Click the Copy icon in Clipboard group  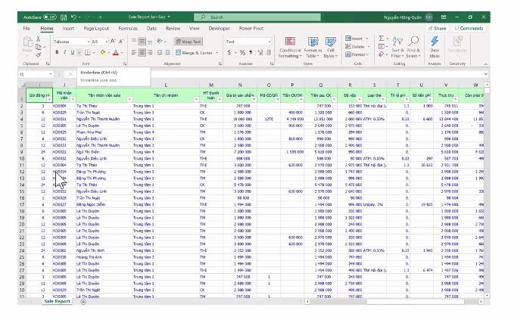click(x=39, y=47)
